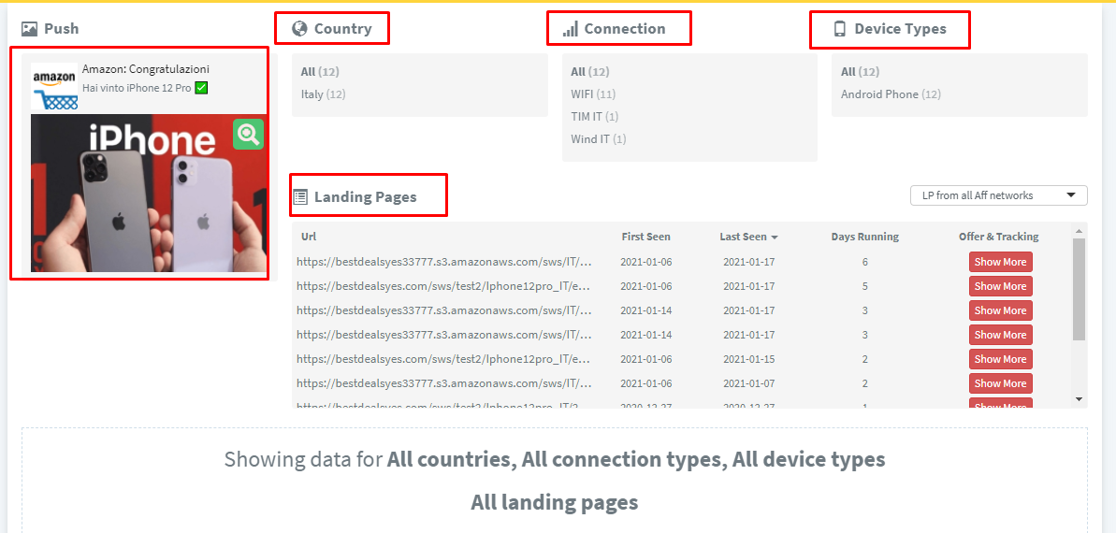Sort table by First Seen column
The width and height of the screenshot is (1116, 533).
[645, 237]
